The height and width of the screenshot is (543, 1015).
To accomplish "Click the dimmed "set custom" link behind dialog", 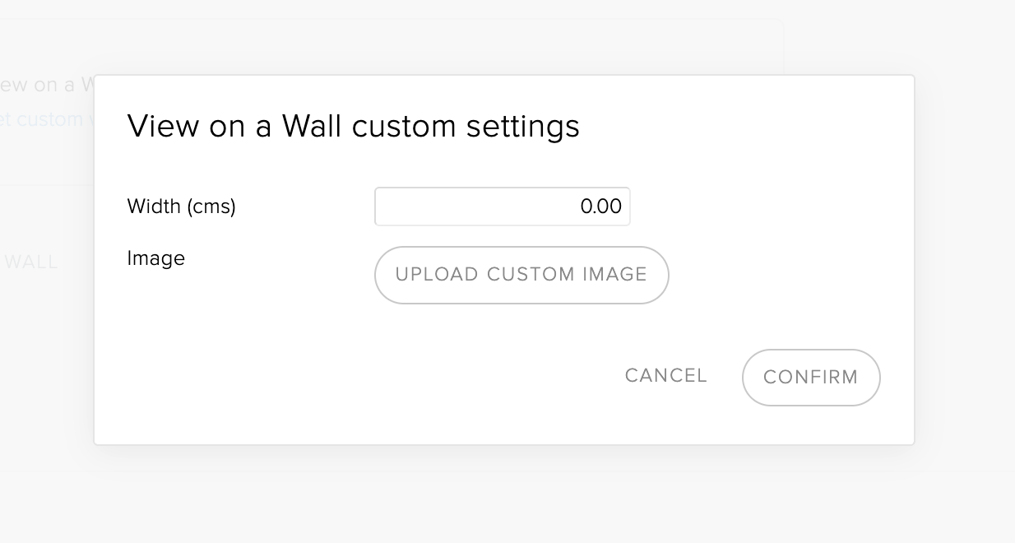I will 48,119.
